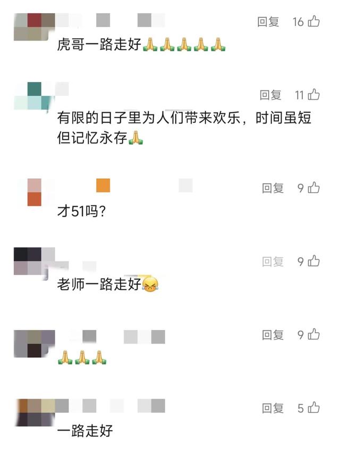Like the "老师一路走好" comment

(x=313, y=261)
